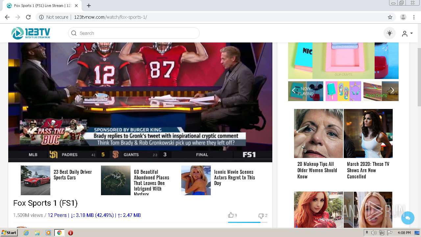Click the red sports car thumbnail

click(x=36, y=180)
